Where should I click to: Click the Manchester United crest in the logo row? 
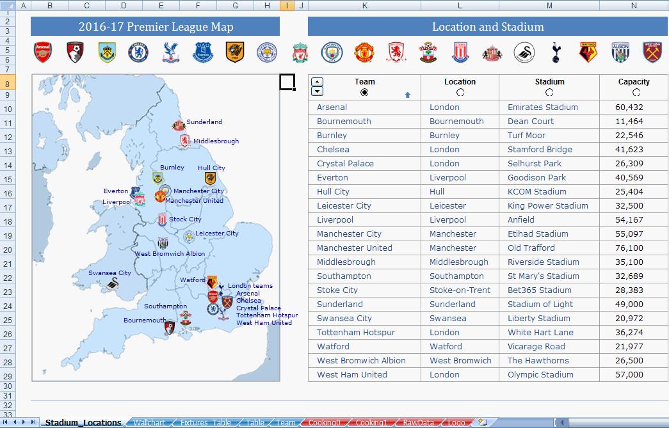(x=364, y=52)
